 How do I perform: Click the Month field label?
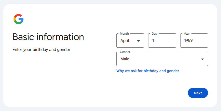[x=124, y=34]
